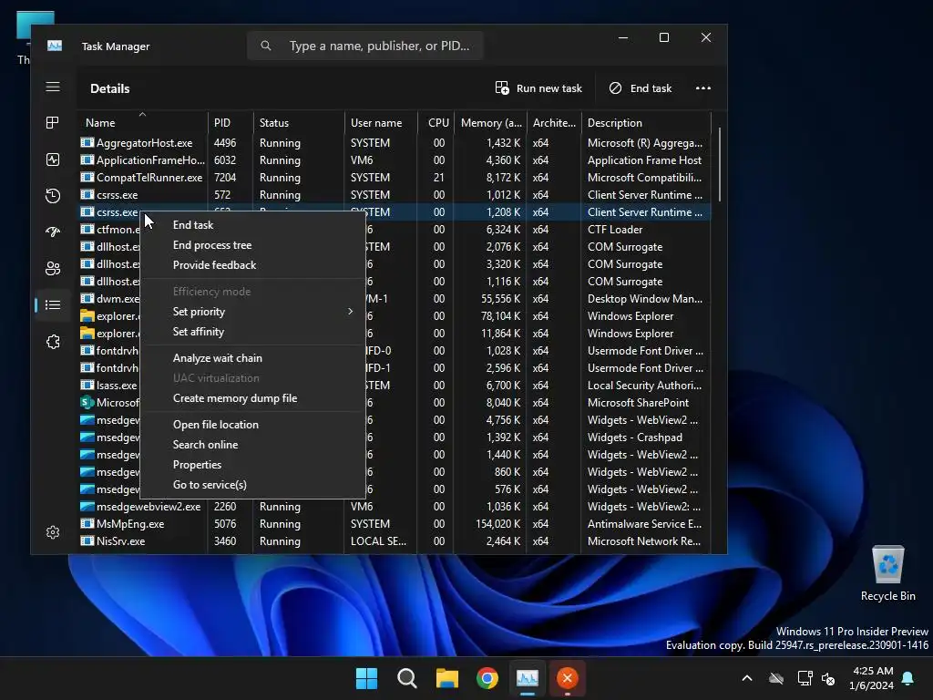Viewport: 933px width, 700px height.
Task: Sort by the User name column header
Action: pyautogui.click(x=381, y=123)
